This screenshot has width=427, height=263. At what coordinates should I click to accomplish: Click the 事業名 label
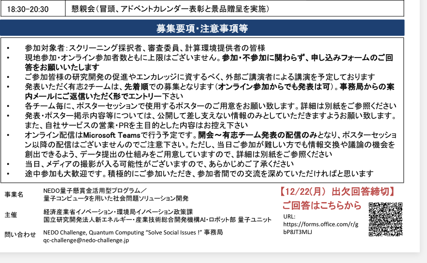click(x=14, y=195)
